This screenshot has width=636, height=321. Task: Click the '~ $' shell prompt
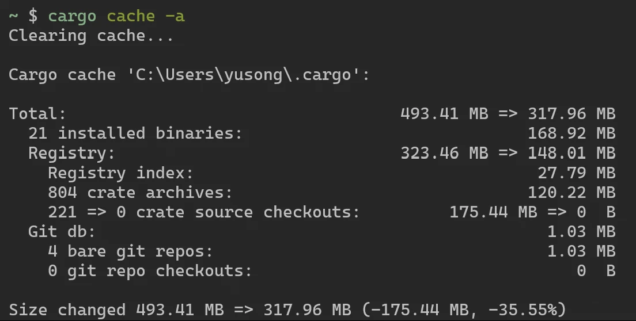[x=23, y=16]
